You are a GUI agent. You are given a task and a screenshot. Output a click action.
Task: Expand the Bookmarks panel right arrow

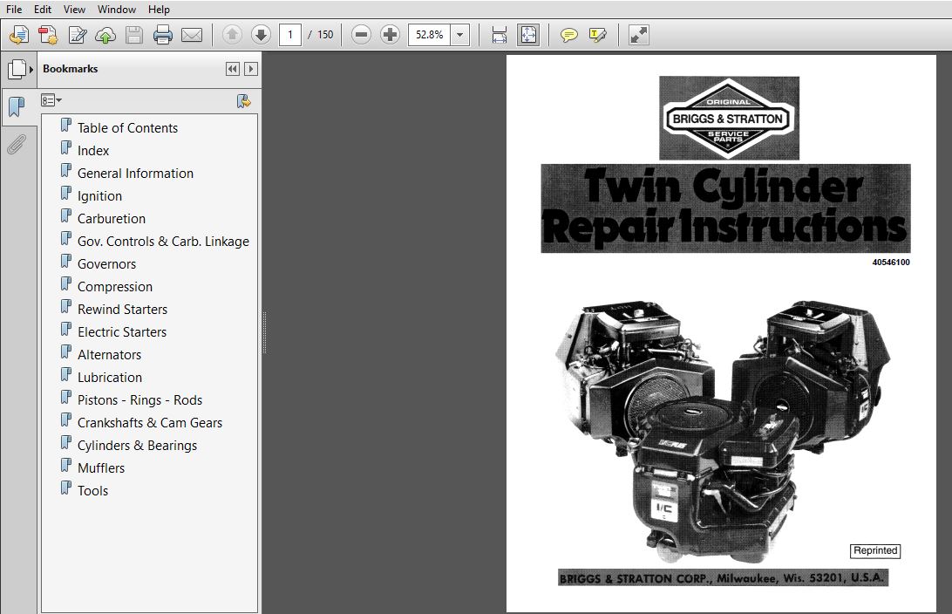[x=251, y=69]
